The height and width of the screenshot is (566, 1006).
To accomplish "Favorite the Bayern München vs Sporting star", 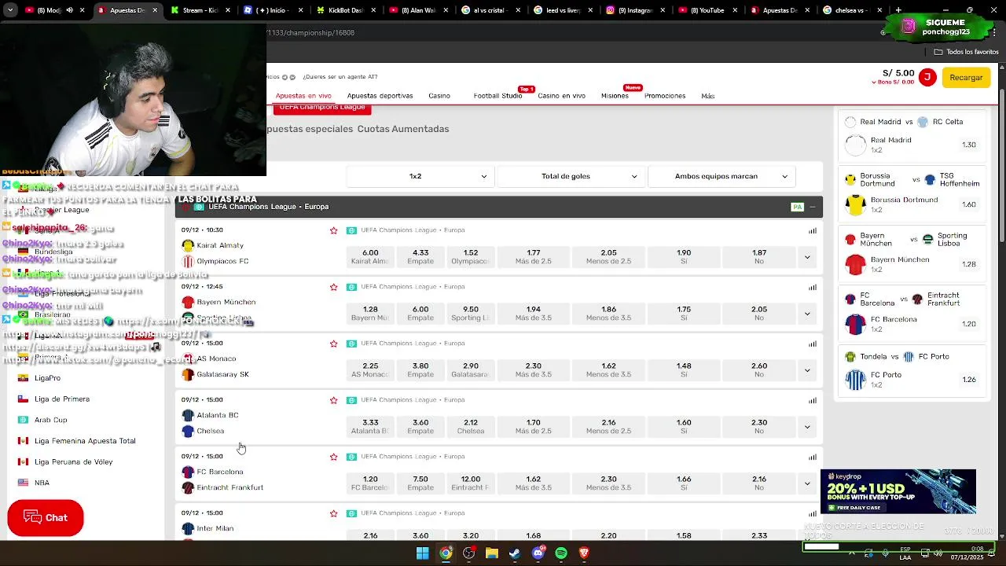I will (333, 287).
